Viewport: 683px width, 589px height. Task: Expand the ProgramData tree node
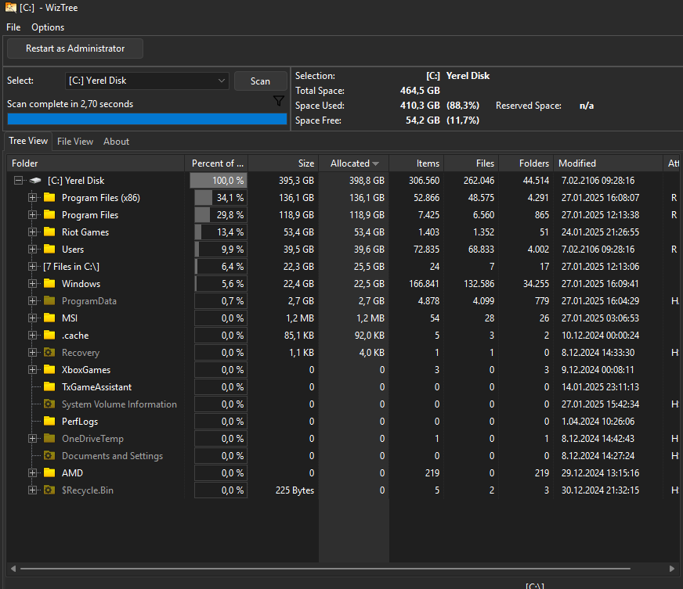click(32, 300)
